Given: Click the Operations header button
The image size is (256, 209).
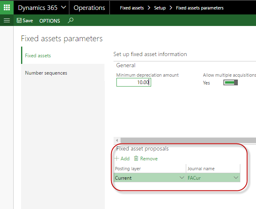Looking at the screenshot, I should pos(89,8).
